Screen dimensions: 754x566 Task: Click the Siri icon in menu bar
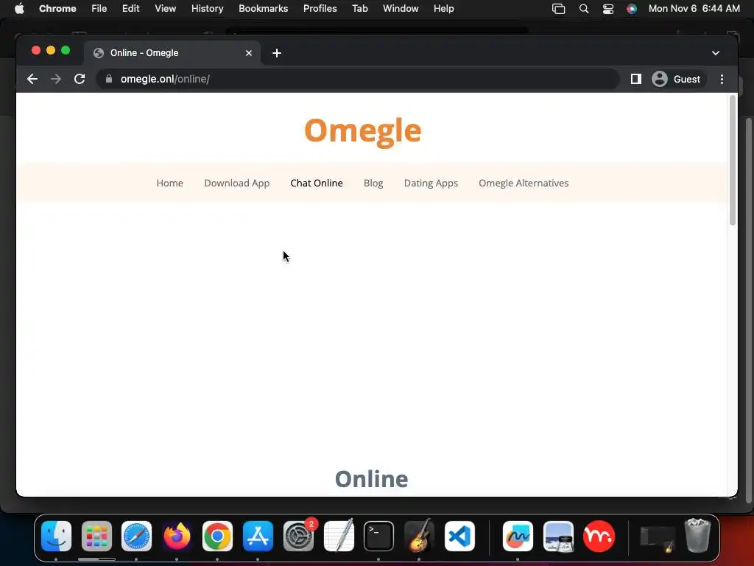632,9
